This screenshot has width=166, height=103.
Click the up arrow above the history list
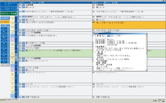5,26
